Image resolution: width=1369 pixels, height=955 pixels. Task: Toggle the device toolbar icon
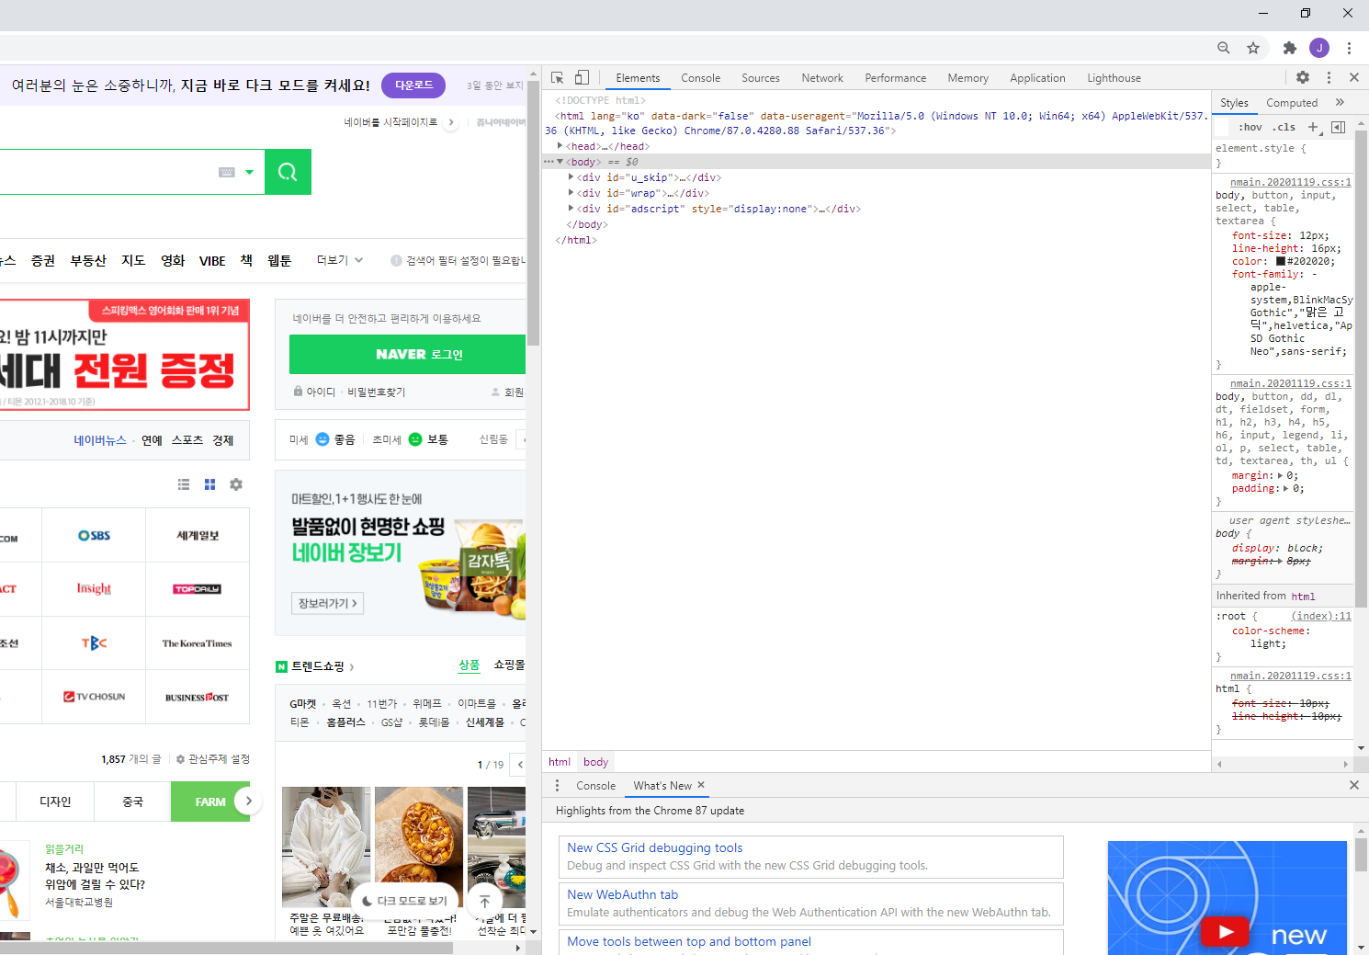582,78
